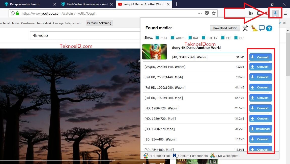Clear found media list broom icon

tap(254, 28)
